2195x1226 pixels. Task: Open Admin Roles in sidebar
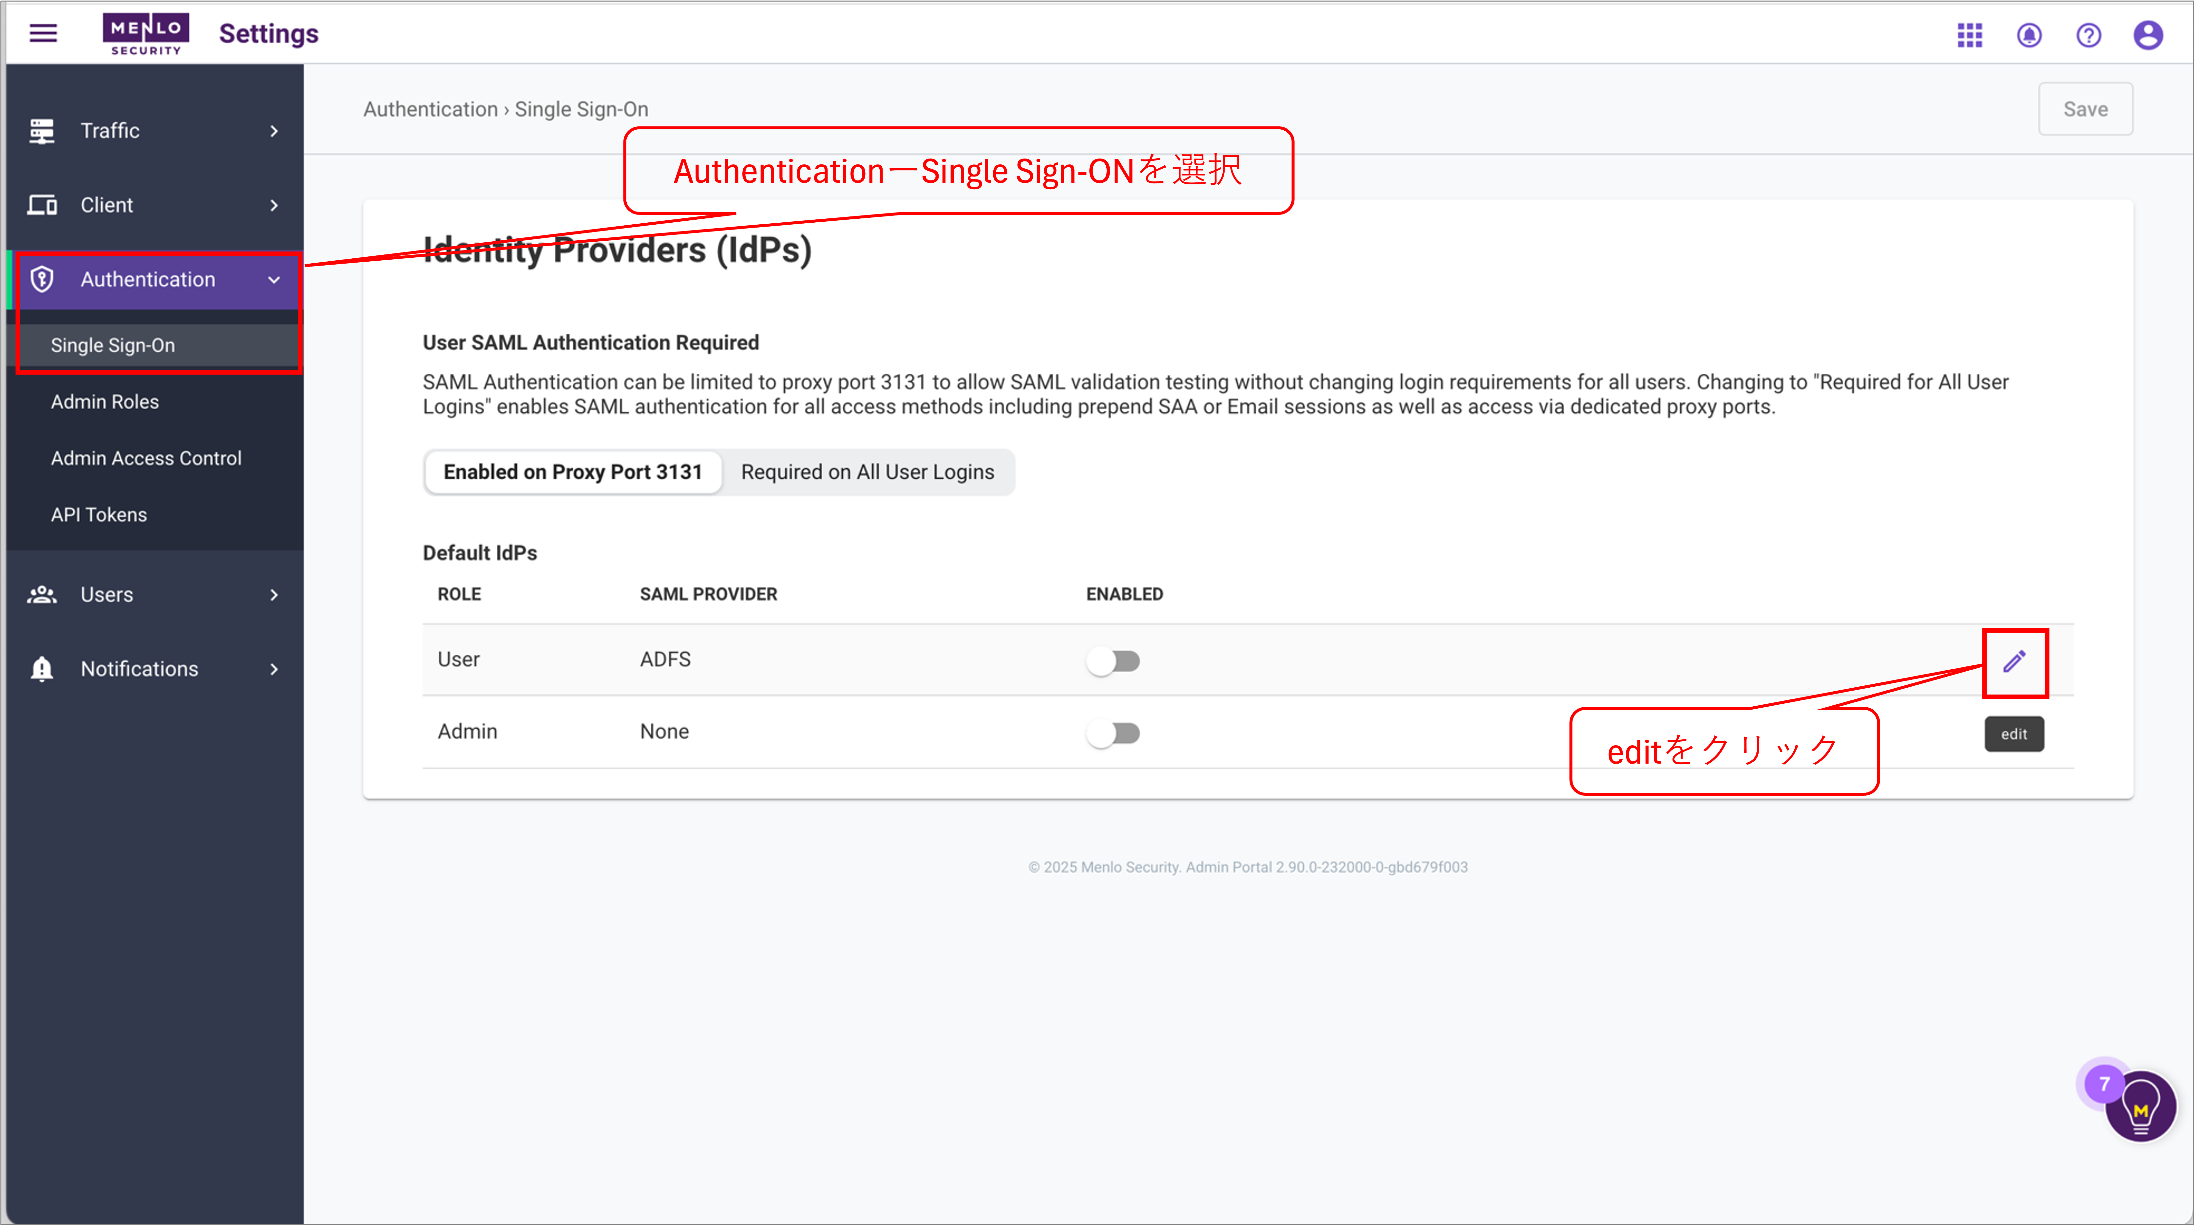coord(105,402)
